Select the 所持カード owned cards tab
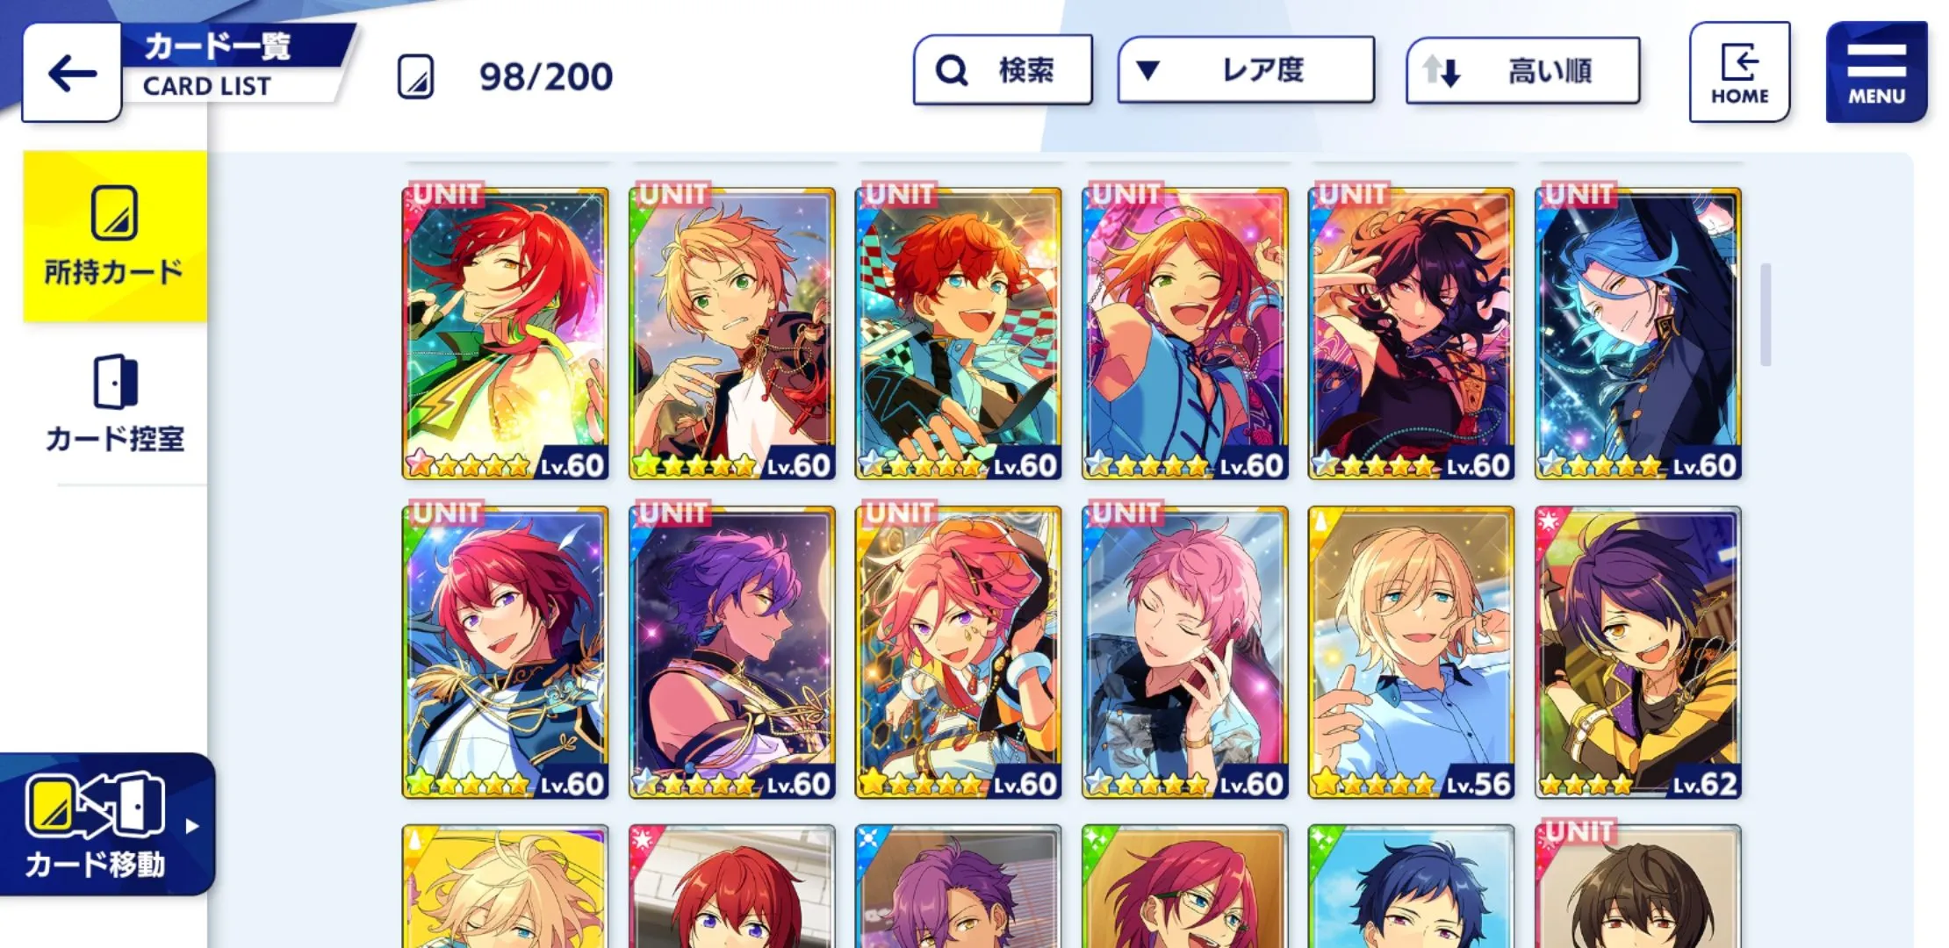Viewport: 1949px width, 948px height. [115, 237]
